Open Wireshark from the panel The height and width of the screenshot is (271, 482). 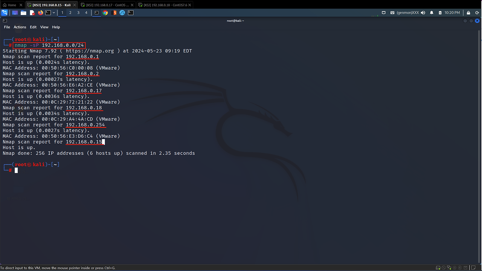click(122, 13)
